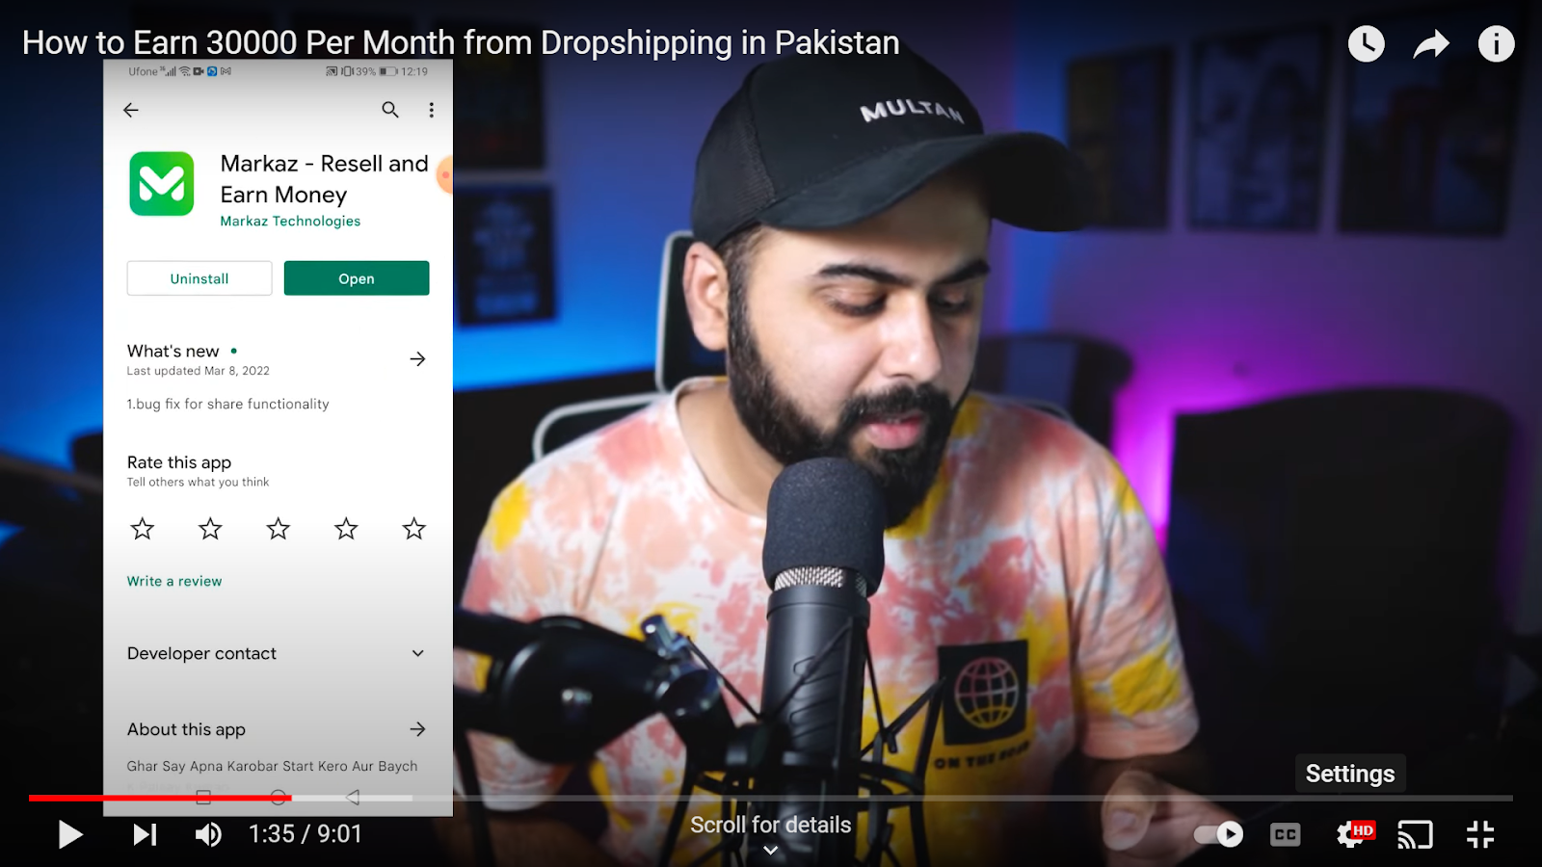Exit full screen mode
This screenshot has height=867, width=1542.
1480,834
